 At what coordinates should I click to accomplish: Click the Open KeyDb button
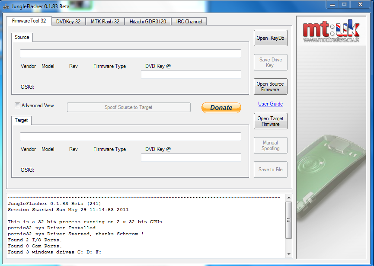point(271,38)
